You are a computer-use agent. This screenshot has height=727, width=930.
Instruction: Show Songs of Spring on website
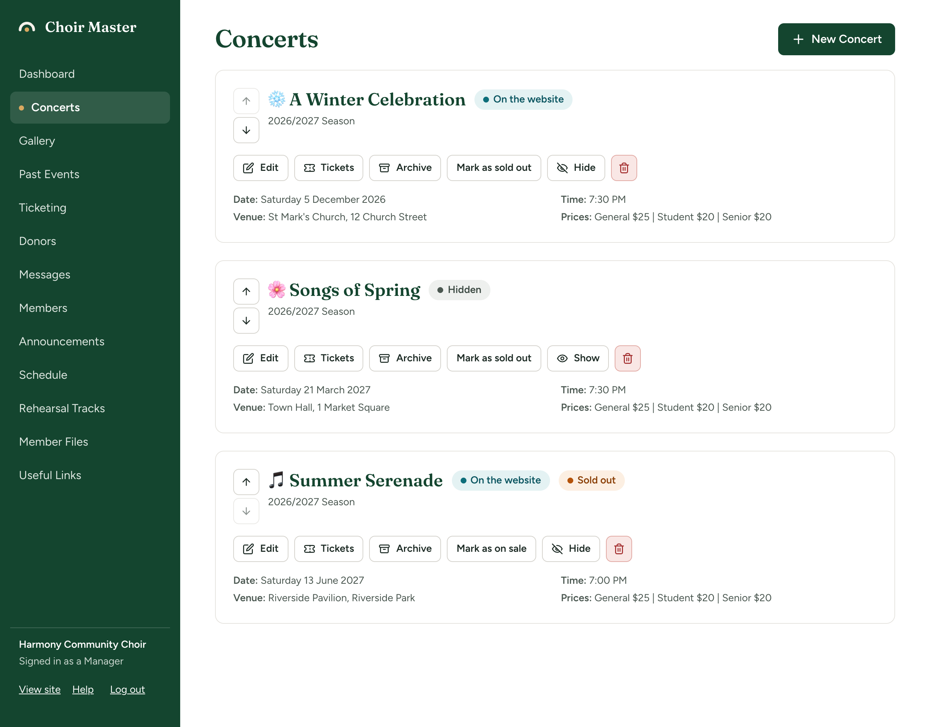pyautogui.click(x=578, y=358)
